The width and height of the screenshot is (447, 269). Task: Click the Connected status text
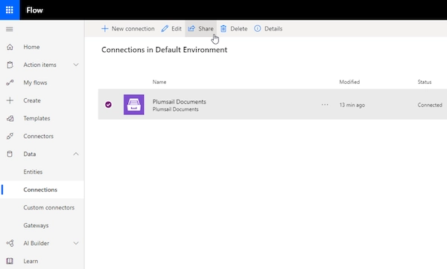pyautogui.click(x=430, y=105)
